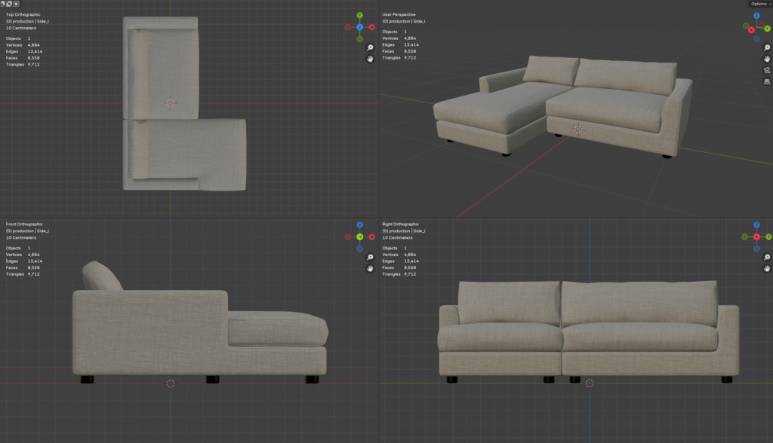The width and height of the screenshot is (773, 443).
Task: Click negative Y circle in Right view gizmo
Action: point(744,237)
